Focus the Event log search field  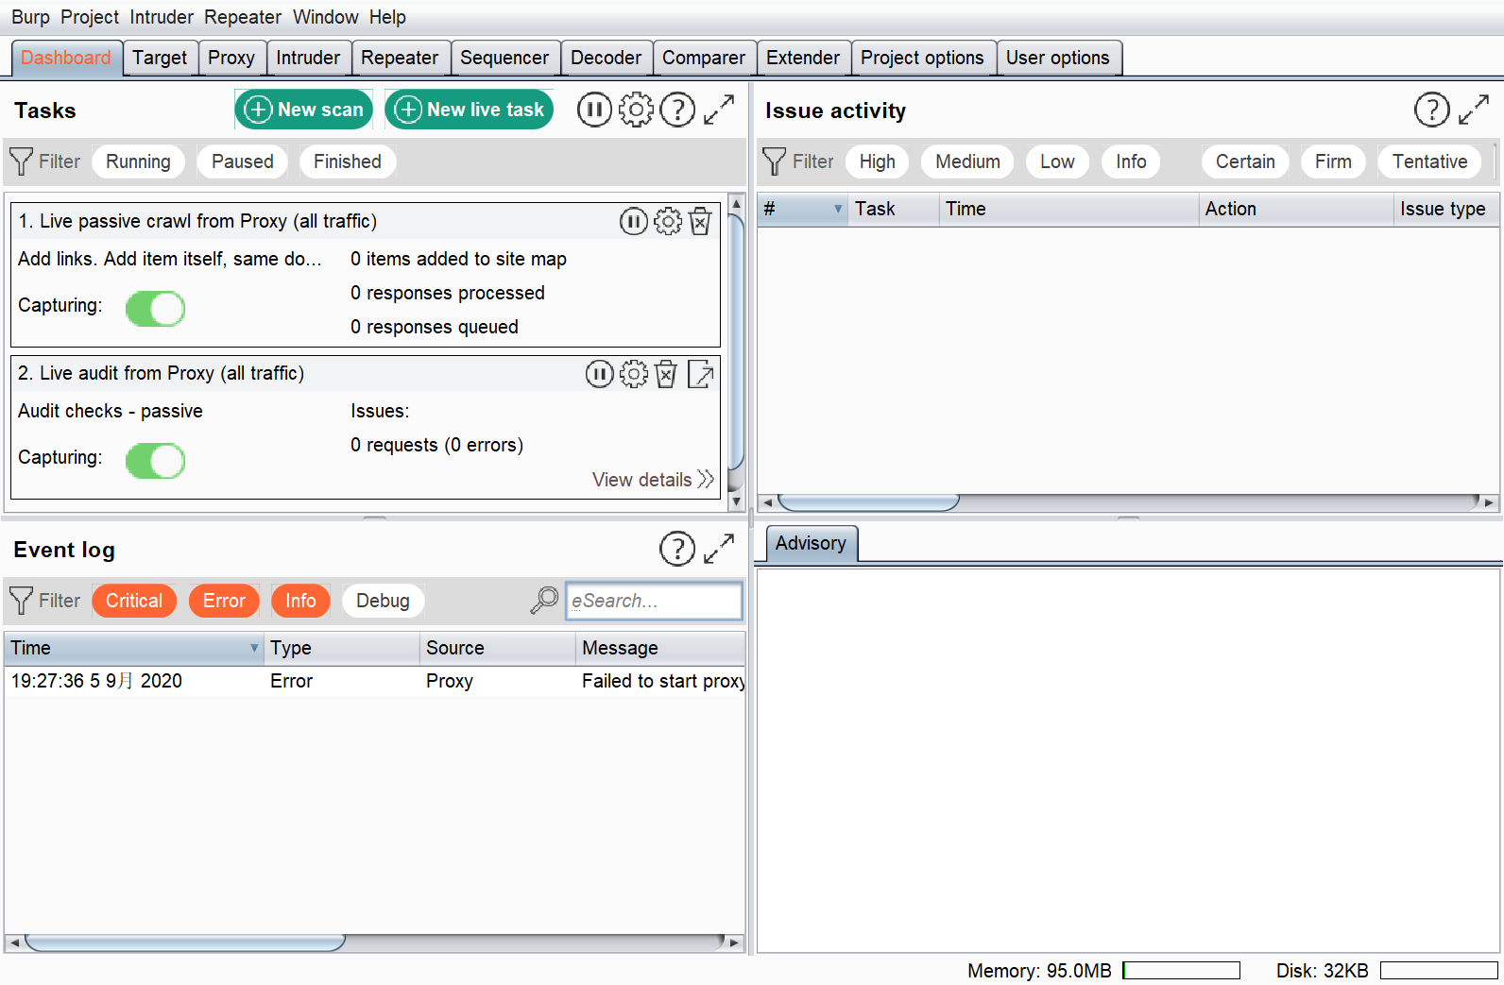(x=654, y=601)
